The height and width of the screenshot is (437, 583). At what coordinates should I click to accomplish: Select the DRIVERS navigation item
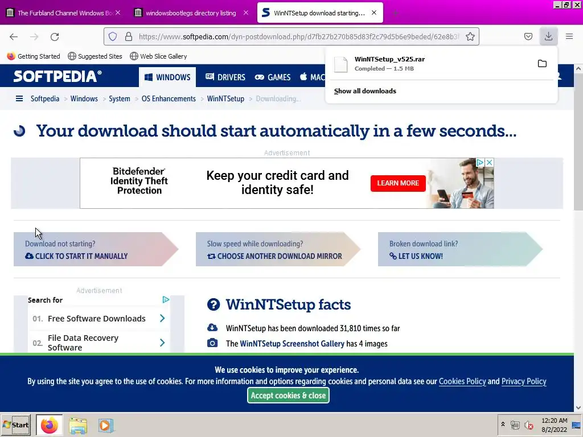[x=225, y=77]
